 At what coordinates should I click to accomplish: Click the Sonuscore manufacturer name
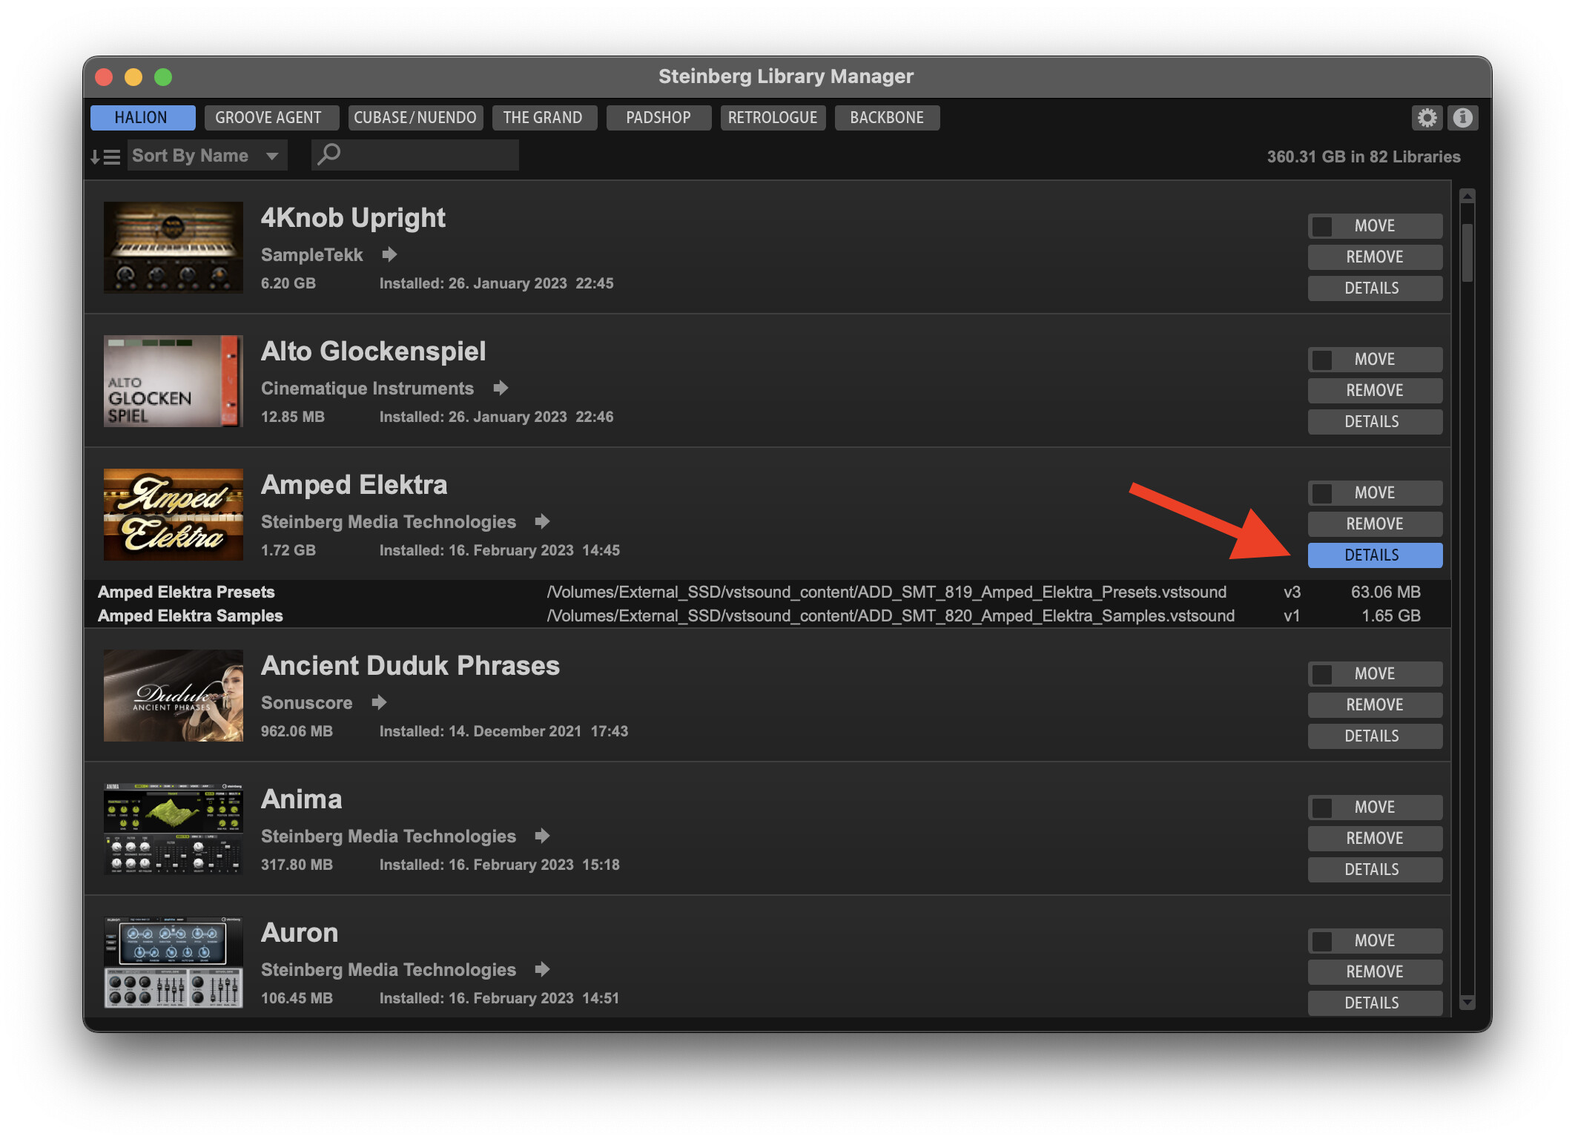click(306, 703)
